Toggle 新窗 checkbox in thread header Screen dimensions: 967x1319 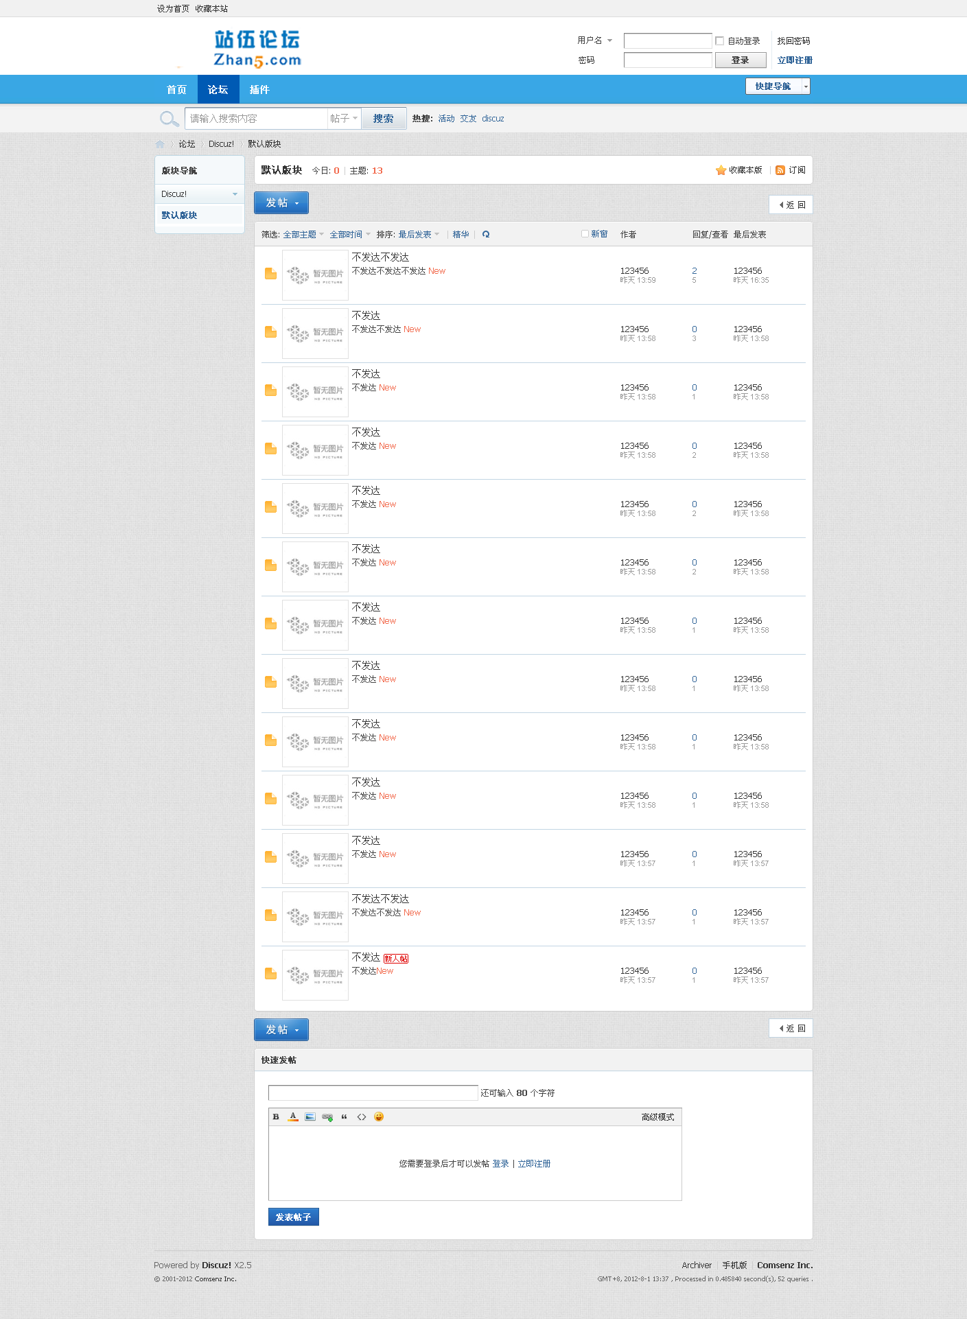point(585,234)
